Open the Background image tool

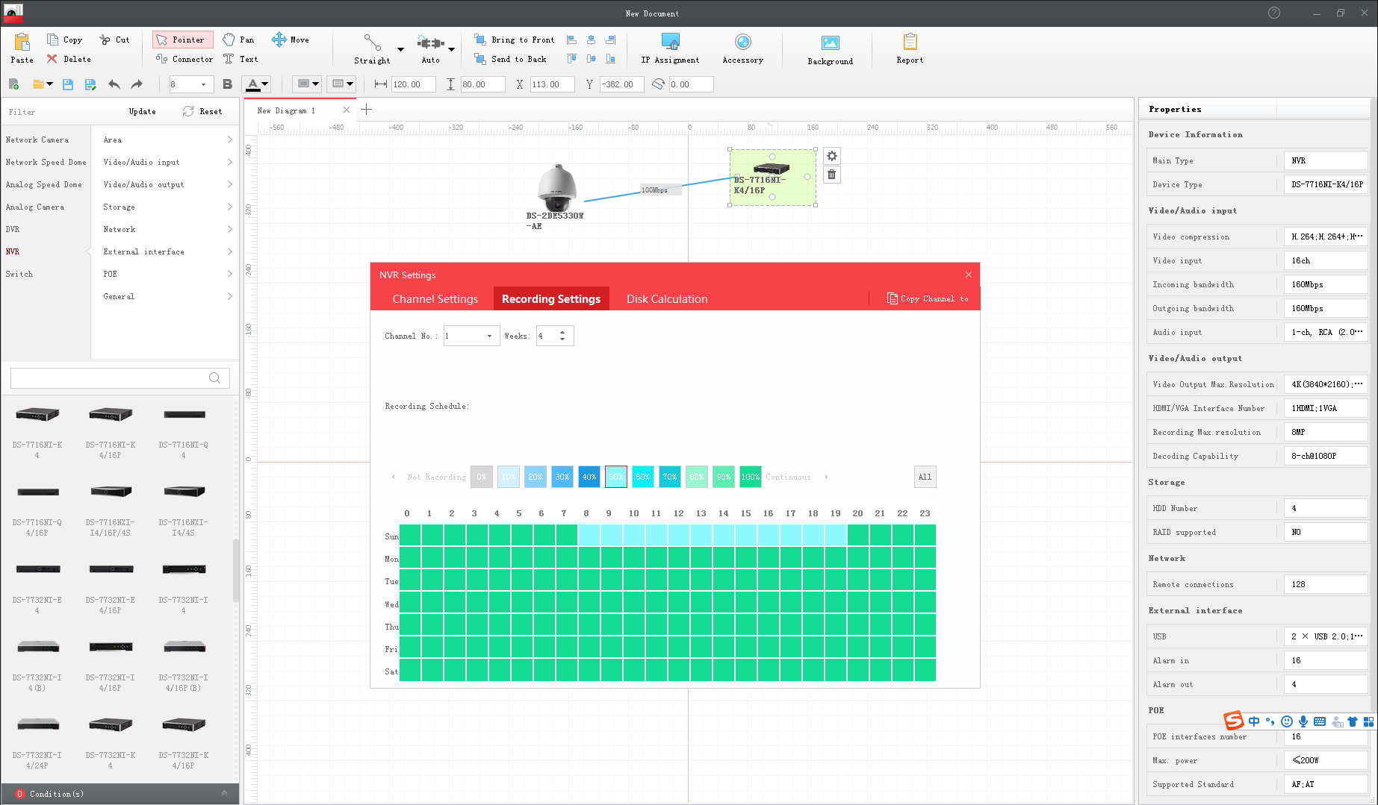click(830, 50)
